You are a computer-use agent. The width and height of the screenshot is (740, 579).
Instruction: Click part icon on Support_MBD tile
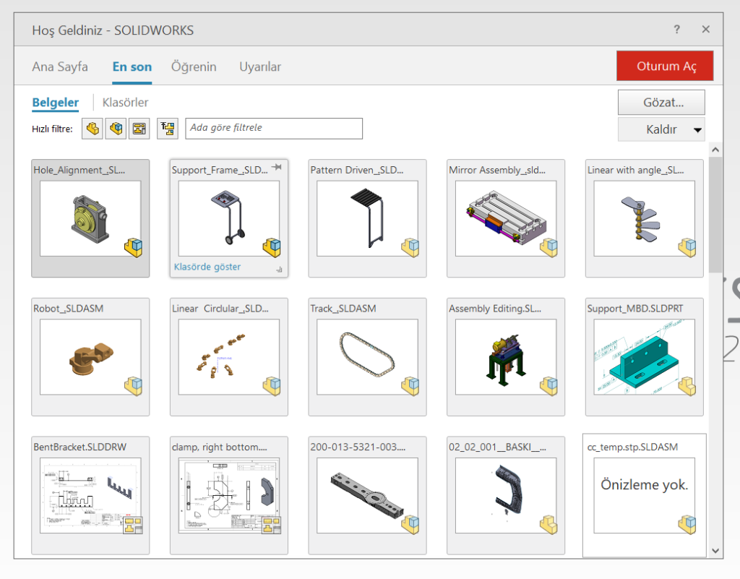point(687,386)
